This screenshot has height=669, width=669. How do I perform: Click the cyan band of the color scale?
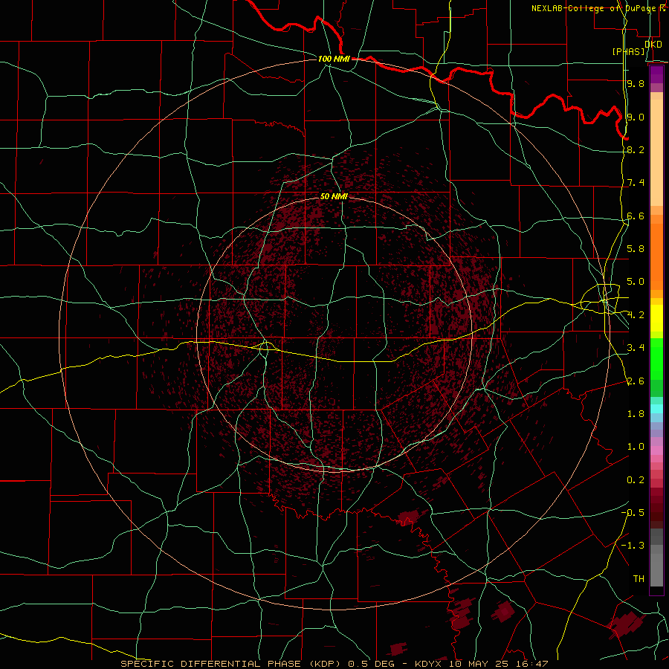pyautogui.click(x=656, y=409)
